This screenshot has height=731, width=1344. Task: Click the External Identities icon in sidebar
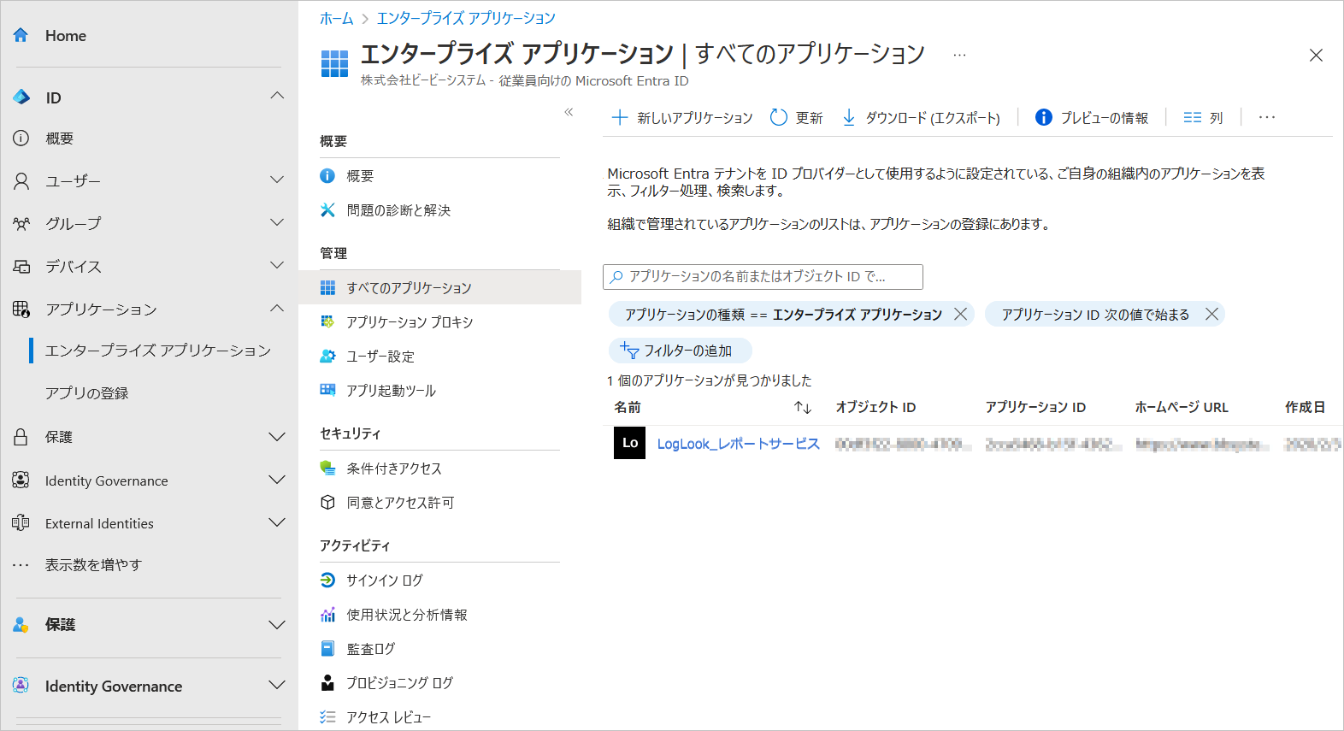tap(21, 523)
